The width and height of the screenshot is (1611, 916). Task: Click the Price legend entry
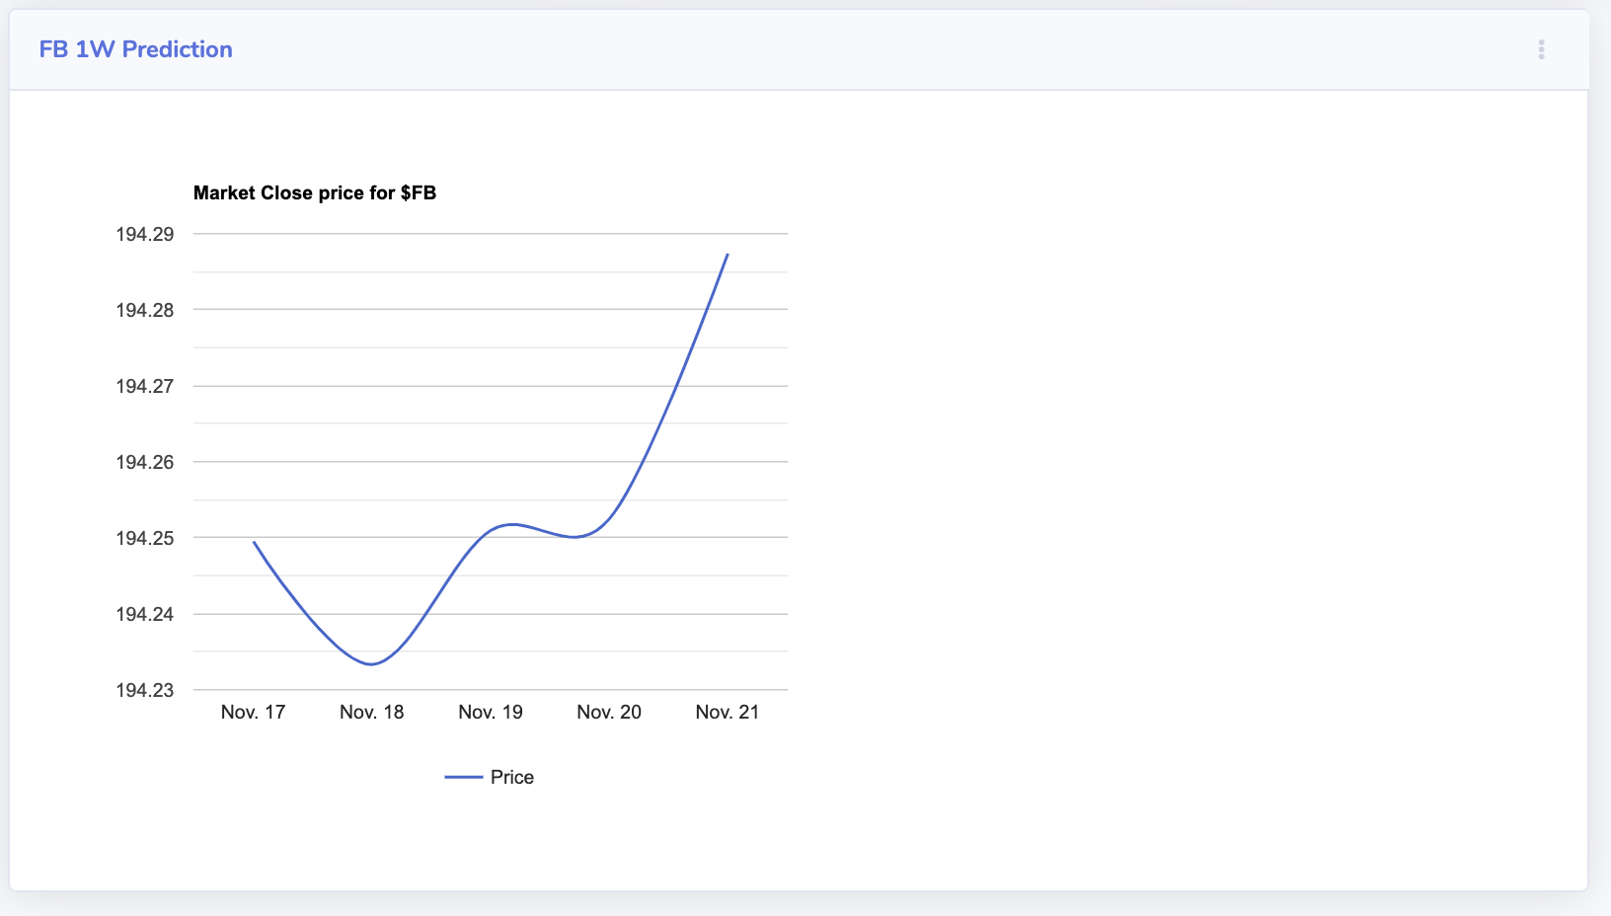(490, 777)
